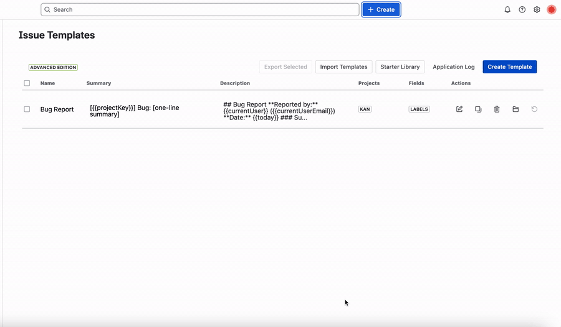The width and height of the screenshot is (561, 327).
Task: Click the ADVANCED EDITION badge
Action: (53, 68)
